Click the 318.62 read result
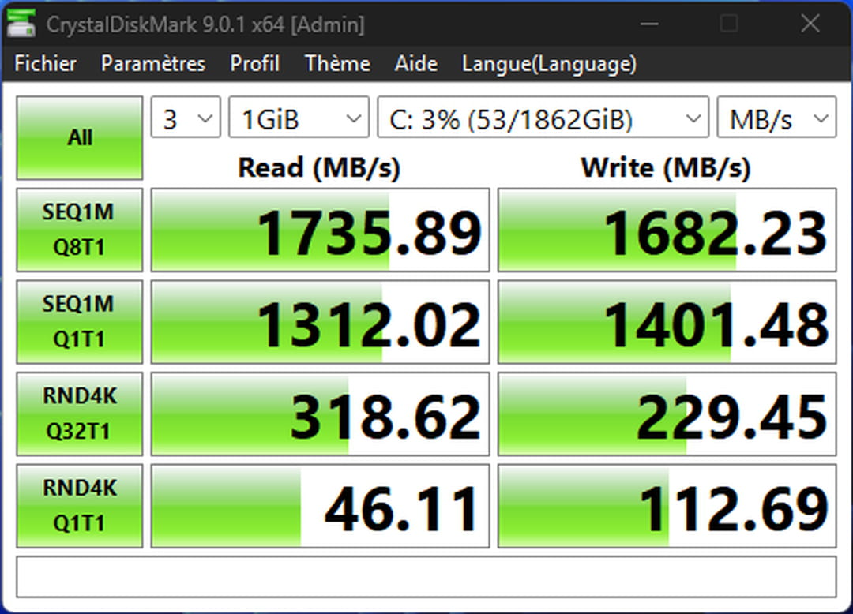853x614 pixels. [x=320, y=414]
